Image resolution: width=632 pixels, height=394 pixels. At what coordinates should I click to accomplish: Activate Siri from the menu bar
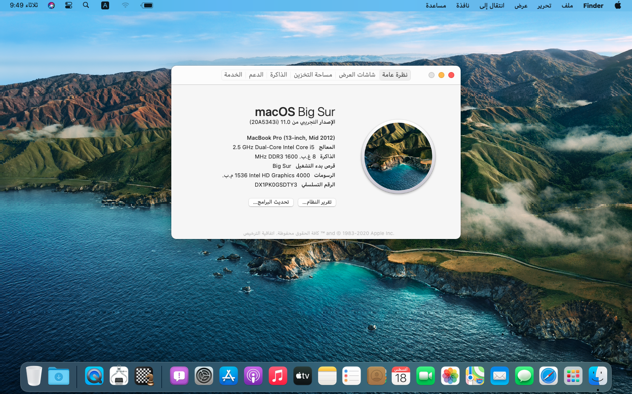click(x=52, y=5)
